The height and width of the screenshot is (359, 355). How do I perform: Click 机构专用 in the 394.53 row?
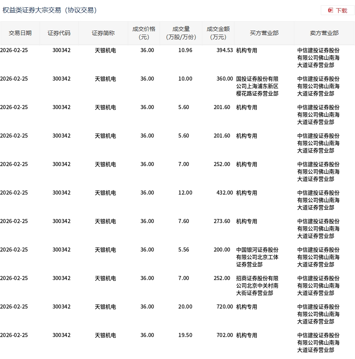246,50
